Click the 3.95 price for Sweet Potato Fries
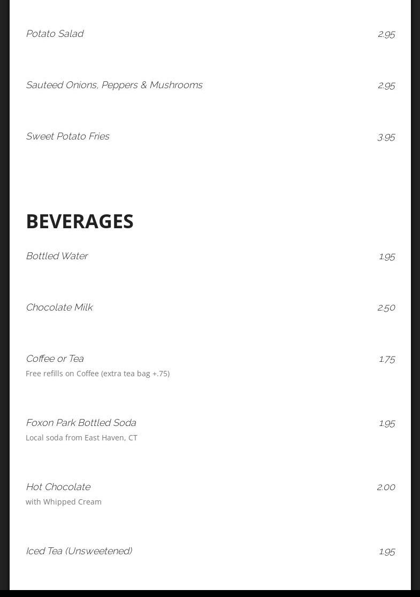 [x=386, y=137]
